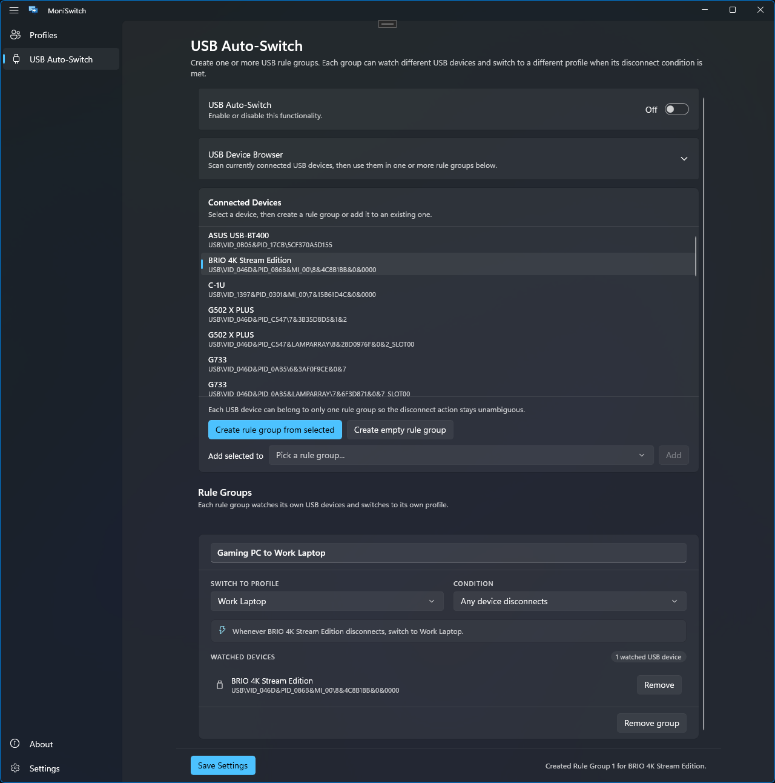
Task: Click the USB icon beside watched BRIO device
Action: tap(220, 685)
